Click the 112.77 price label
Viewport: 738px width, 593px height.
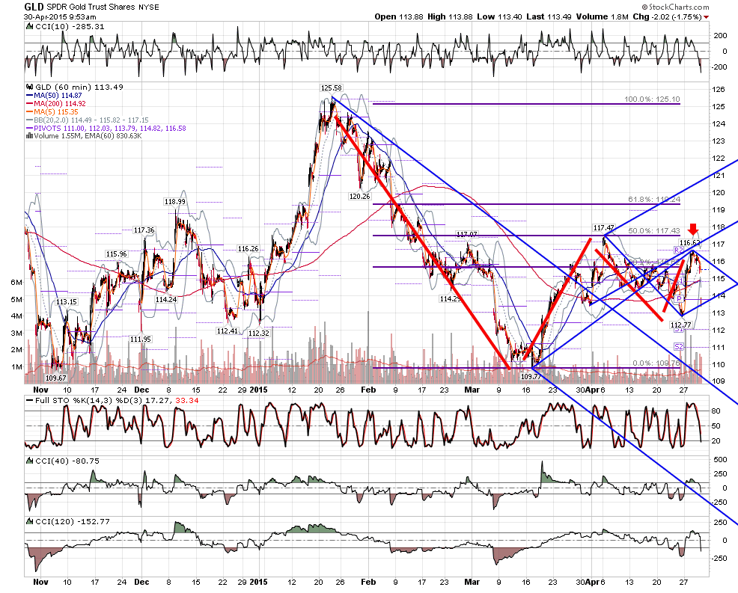680,325
